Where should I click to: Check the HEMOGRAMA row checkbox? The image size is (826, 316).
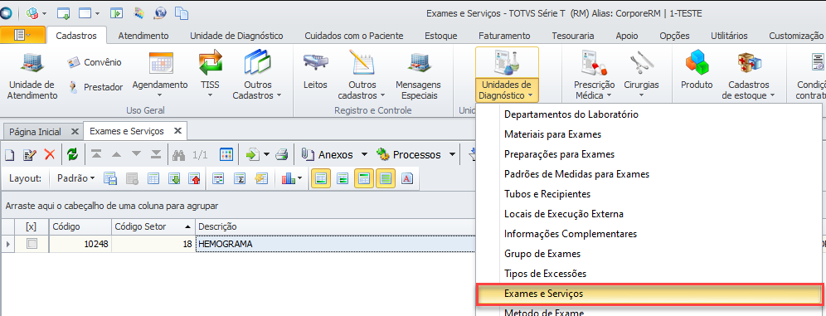click(x=32, y=243)
